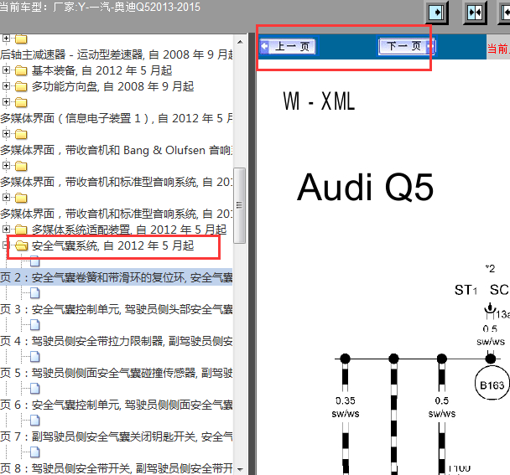This screenshot has width=510, height=475.
Task: Expand 多功能方向盘, 自 2008 年 9 月起 node
Action: pyautogui.click(x=6, y=85)
